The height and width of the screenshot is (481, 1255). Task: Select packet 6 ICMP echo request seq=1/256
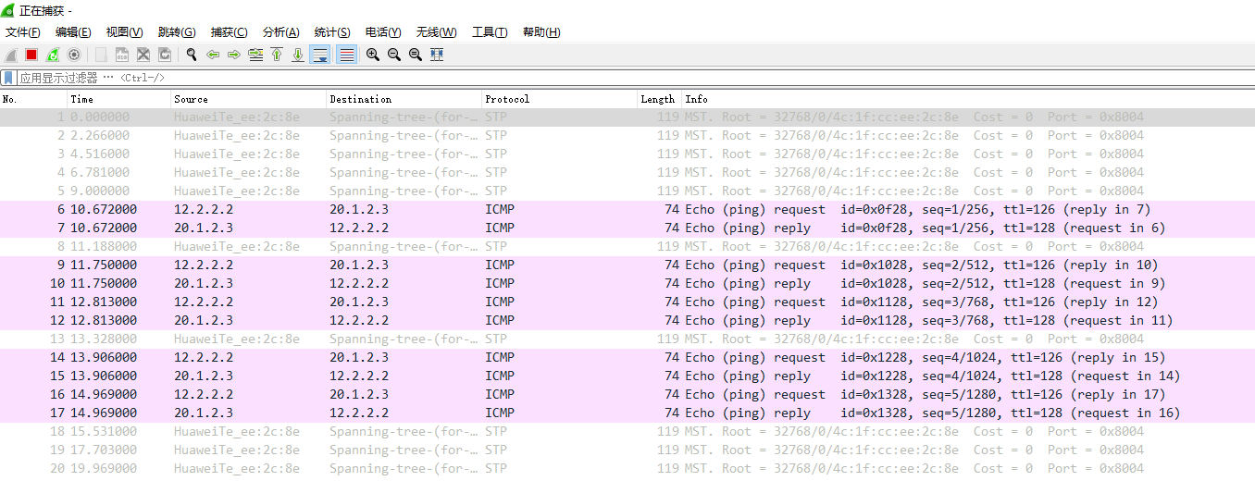[x=627, y=210]
